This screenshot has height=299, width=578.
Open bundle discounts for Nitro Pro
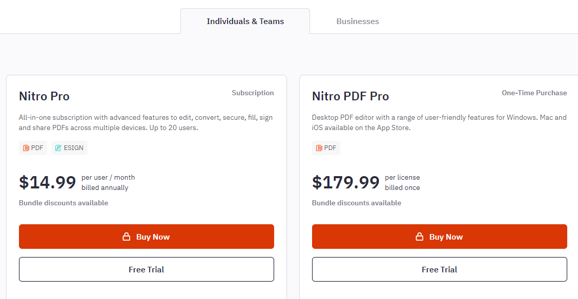point(64,203)
